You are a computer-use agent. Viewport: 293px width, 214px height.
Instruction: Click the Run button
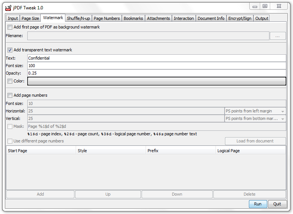pyautogui.click(x=258, y=204)
